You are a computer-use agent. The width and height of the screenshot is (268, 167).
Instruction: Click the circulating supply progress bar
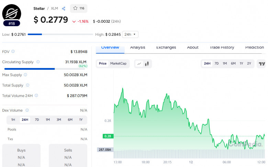(x=45, y=69)
